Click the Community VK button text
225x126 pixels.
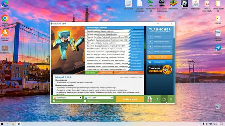point(159,62)
